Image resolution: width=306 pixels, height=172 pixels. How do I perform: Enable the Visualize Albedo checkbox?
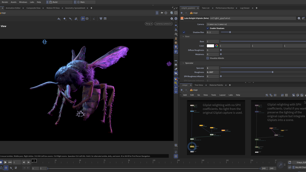pyautogui.click(x=208, y=58)
